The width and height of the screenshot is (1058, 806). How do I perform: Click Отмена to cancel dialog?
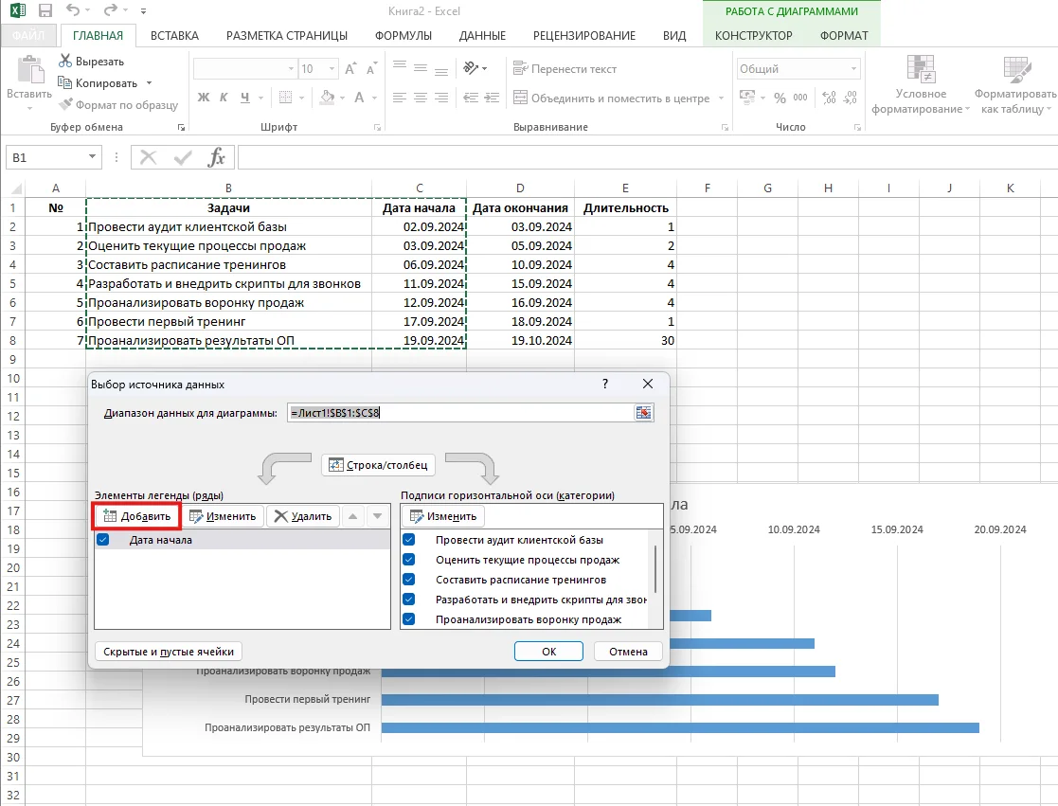pyautogui.click(x=628, y=652)
